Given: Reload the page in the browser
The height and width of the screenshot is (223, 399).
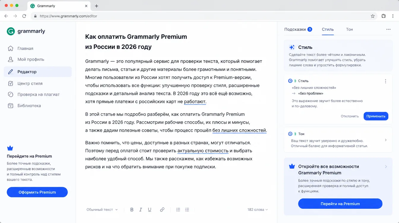Looking at the screenshot, I should coord(24,16).
